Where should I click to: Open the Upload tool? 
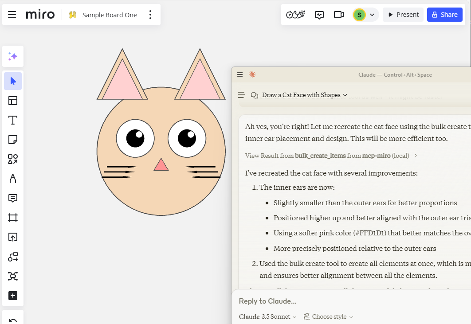[x=13, y=237]
